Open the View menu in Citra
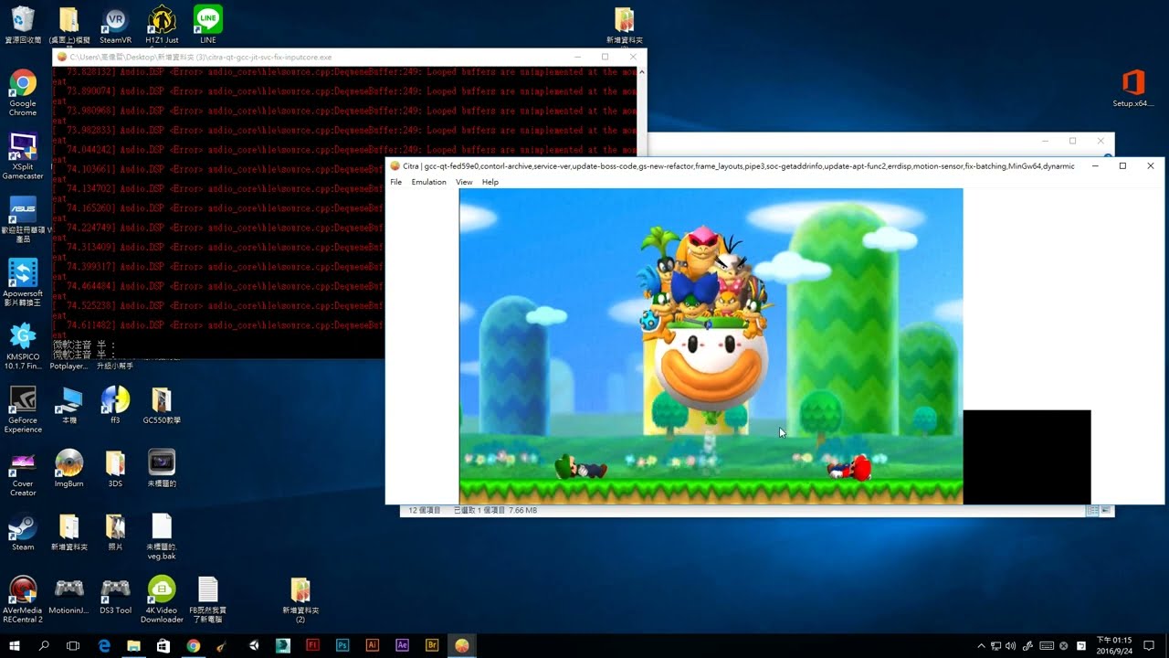Viewport: 1169px width, 658px height. coord(464,182)
